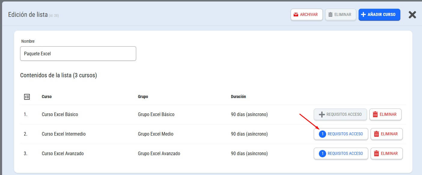Delete Curso Excel Básico with Eliminar

[385, 115]
